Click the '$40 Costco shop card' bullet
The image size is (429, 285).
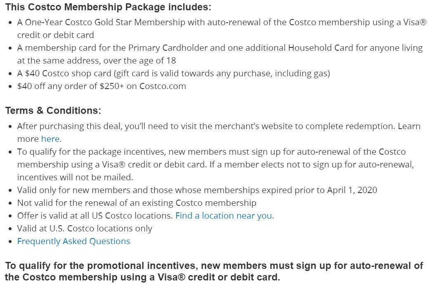174,73
